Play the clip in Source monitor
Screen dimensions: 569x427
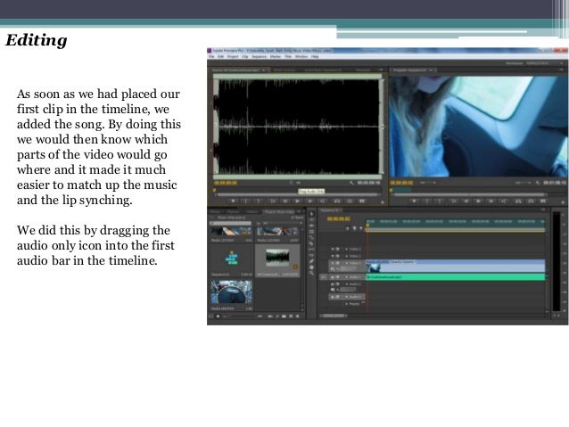tap(298, 201)
